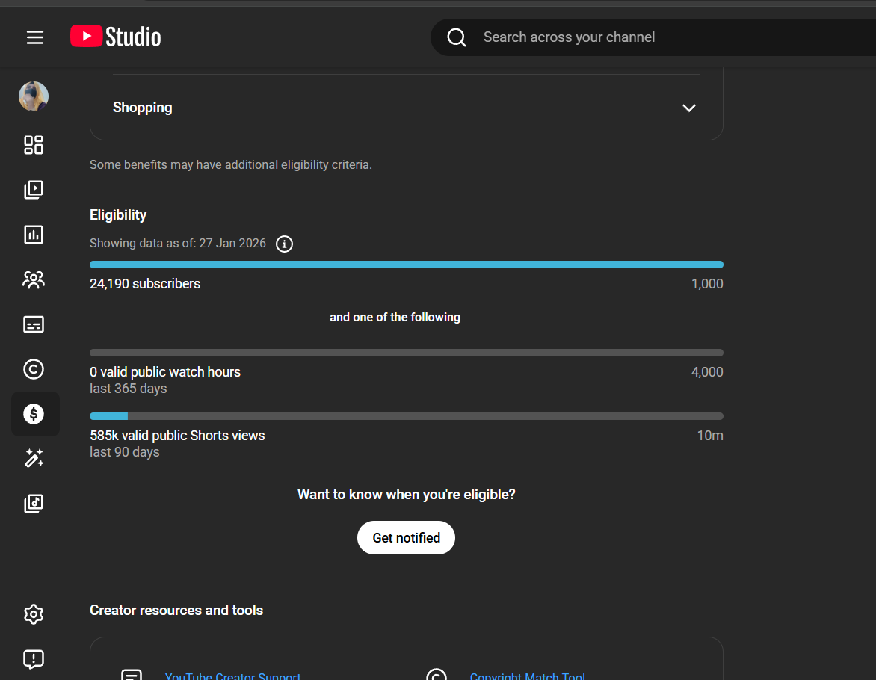Image resolution: width=876 pixels, height=680 pixels.
Task: Go to the Dashboard sidebar icon
Action: 34,145
